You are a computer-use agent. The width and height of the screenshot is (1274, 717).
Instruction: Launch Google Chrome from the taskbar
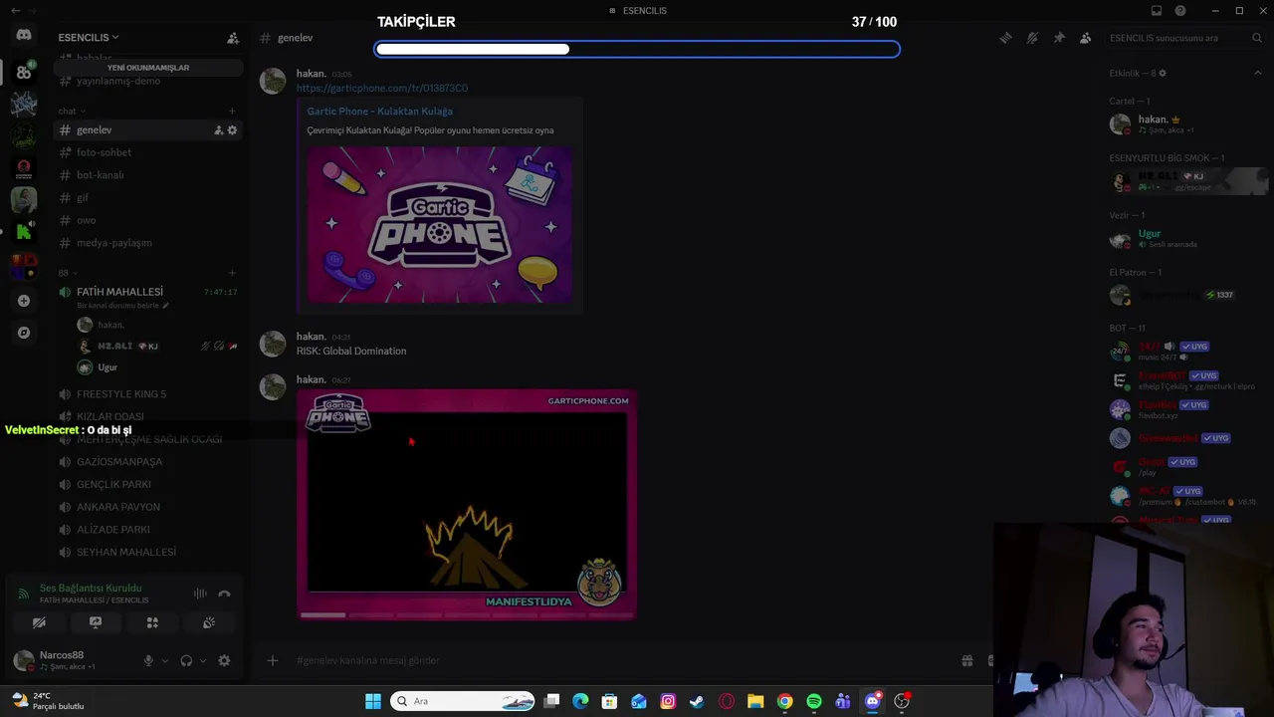coord(785,701)
